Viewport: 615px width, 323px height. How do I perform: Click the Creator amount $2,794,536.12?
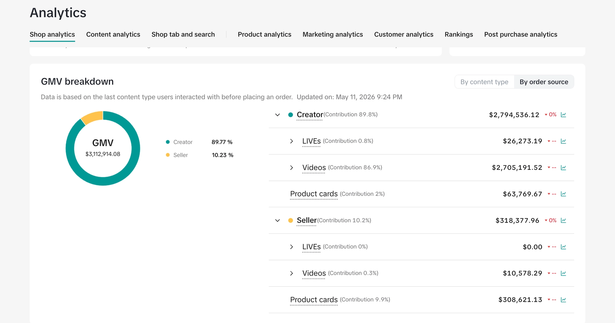514,115
